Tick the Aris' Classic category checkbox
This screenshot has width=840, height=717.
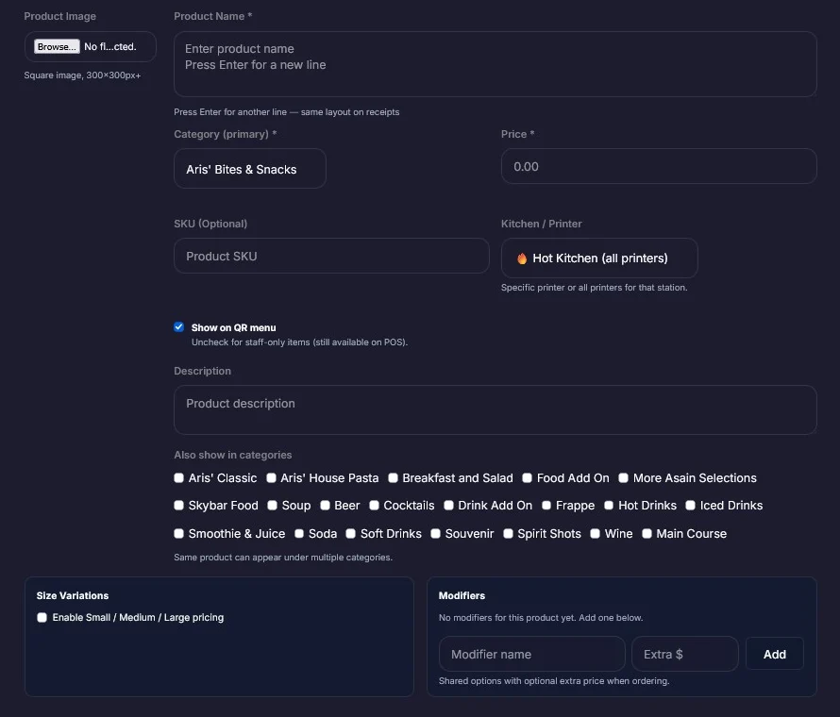(179, 477)
